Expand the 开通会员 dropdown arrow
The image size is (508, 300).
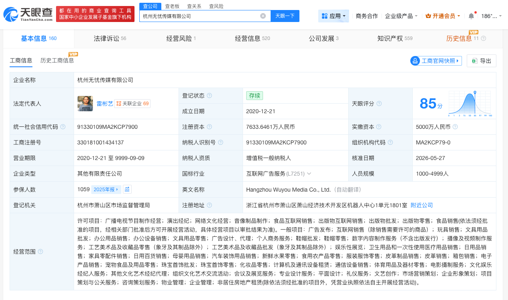click(458, 16)
